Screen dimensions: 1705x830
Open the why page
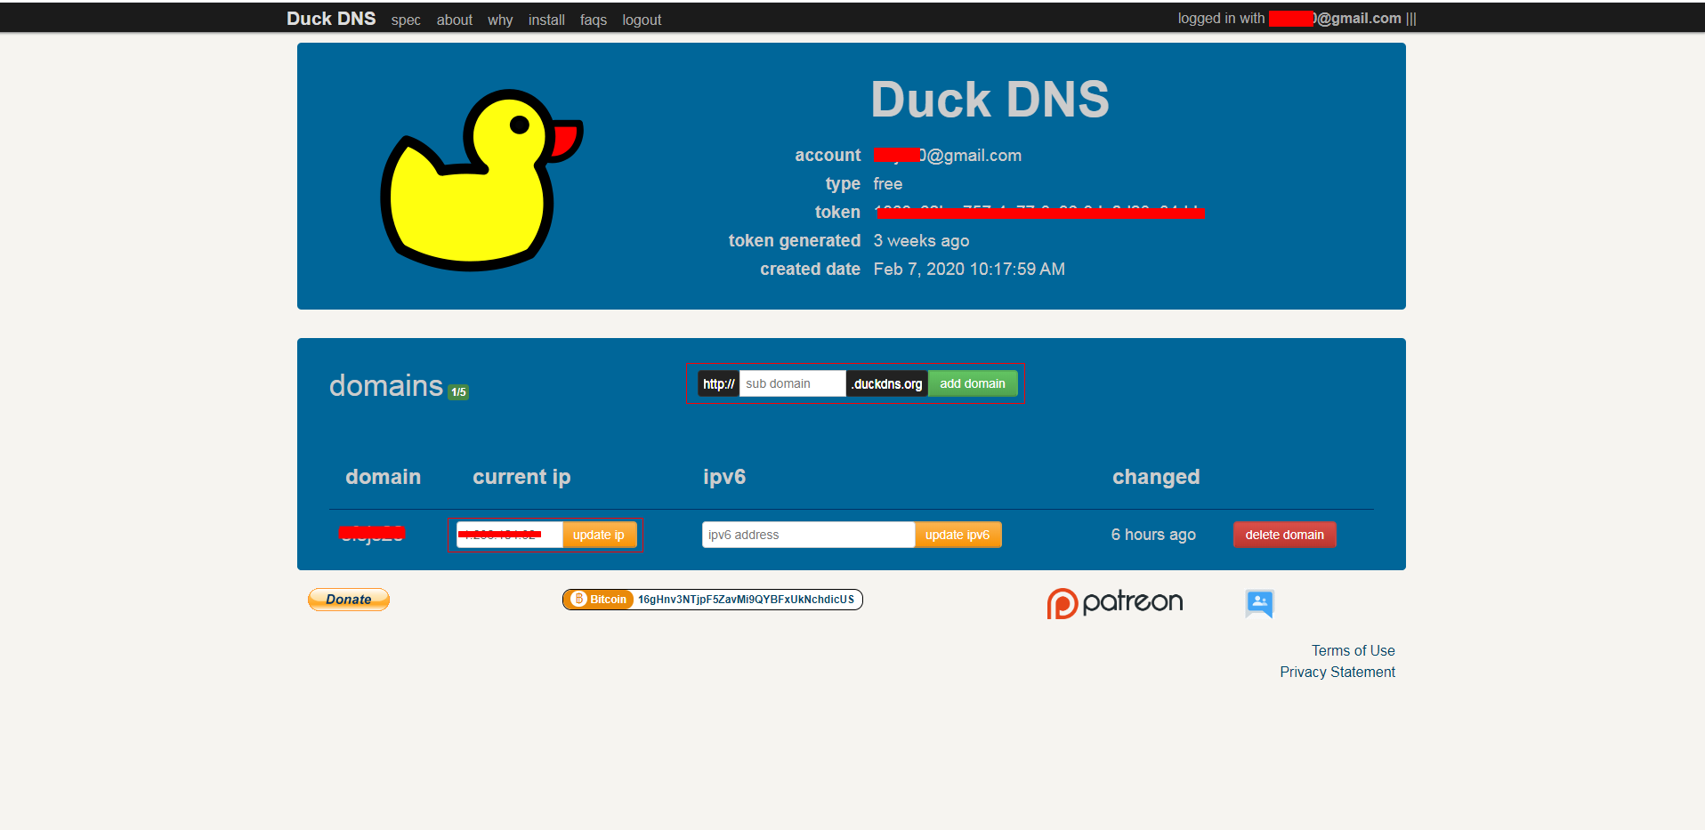500,20
